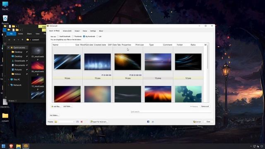
Task: Focus the Quick search field
Action: pyautogui.click(x=171, y=111)
